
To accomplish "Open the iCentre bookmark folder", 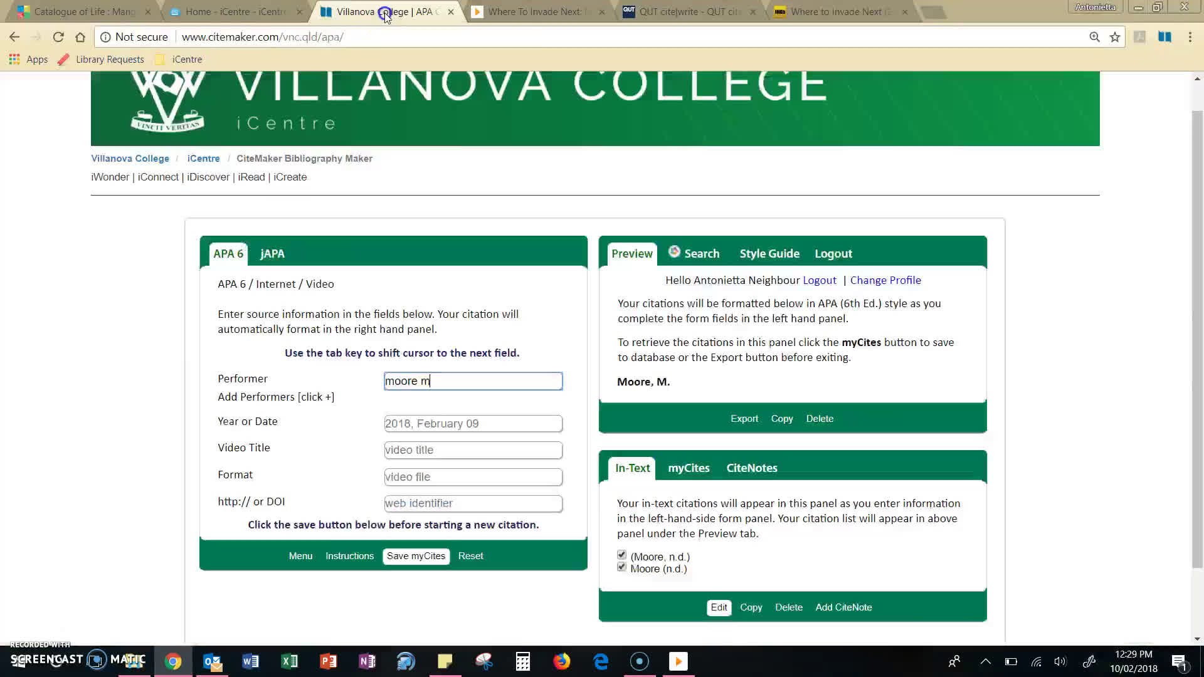I will (x=179, y=60).
